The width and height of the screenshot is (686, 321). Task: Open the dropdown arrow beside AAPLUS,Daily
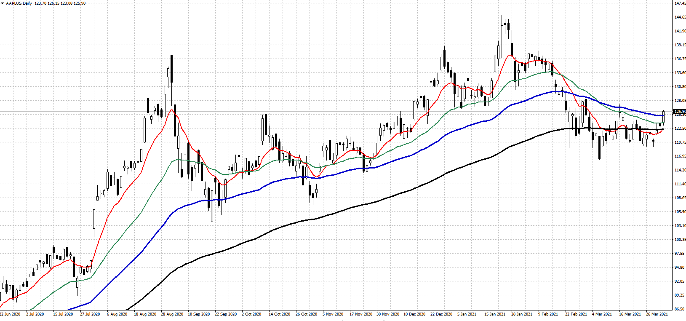tap(3, 3)
